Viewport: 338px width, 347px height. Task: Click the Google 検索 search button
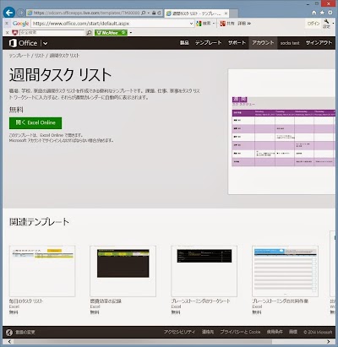coord(204,24)
